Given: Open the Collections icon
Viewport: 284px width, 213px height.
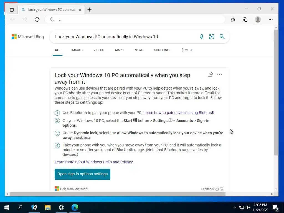Looking at the screenshot, I should (x=245, y=19).
